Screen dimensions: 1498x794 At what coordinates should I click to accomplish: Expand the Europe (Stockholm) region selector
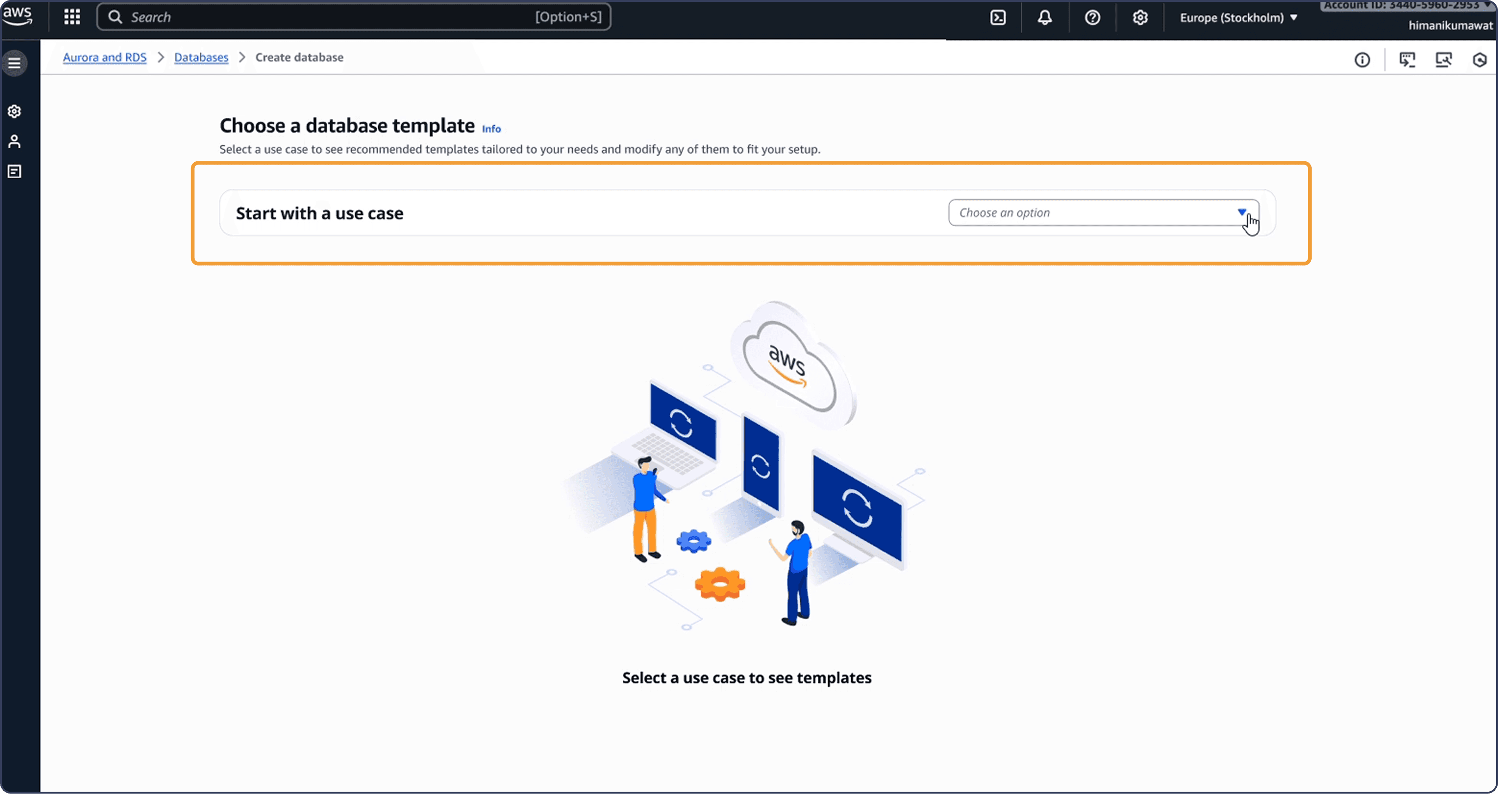(x=1239, y=18)
